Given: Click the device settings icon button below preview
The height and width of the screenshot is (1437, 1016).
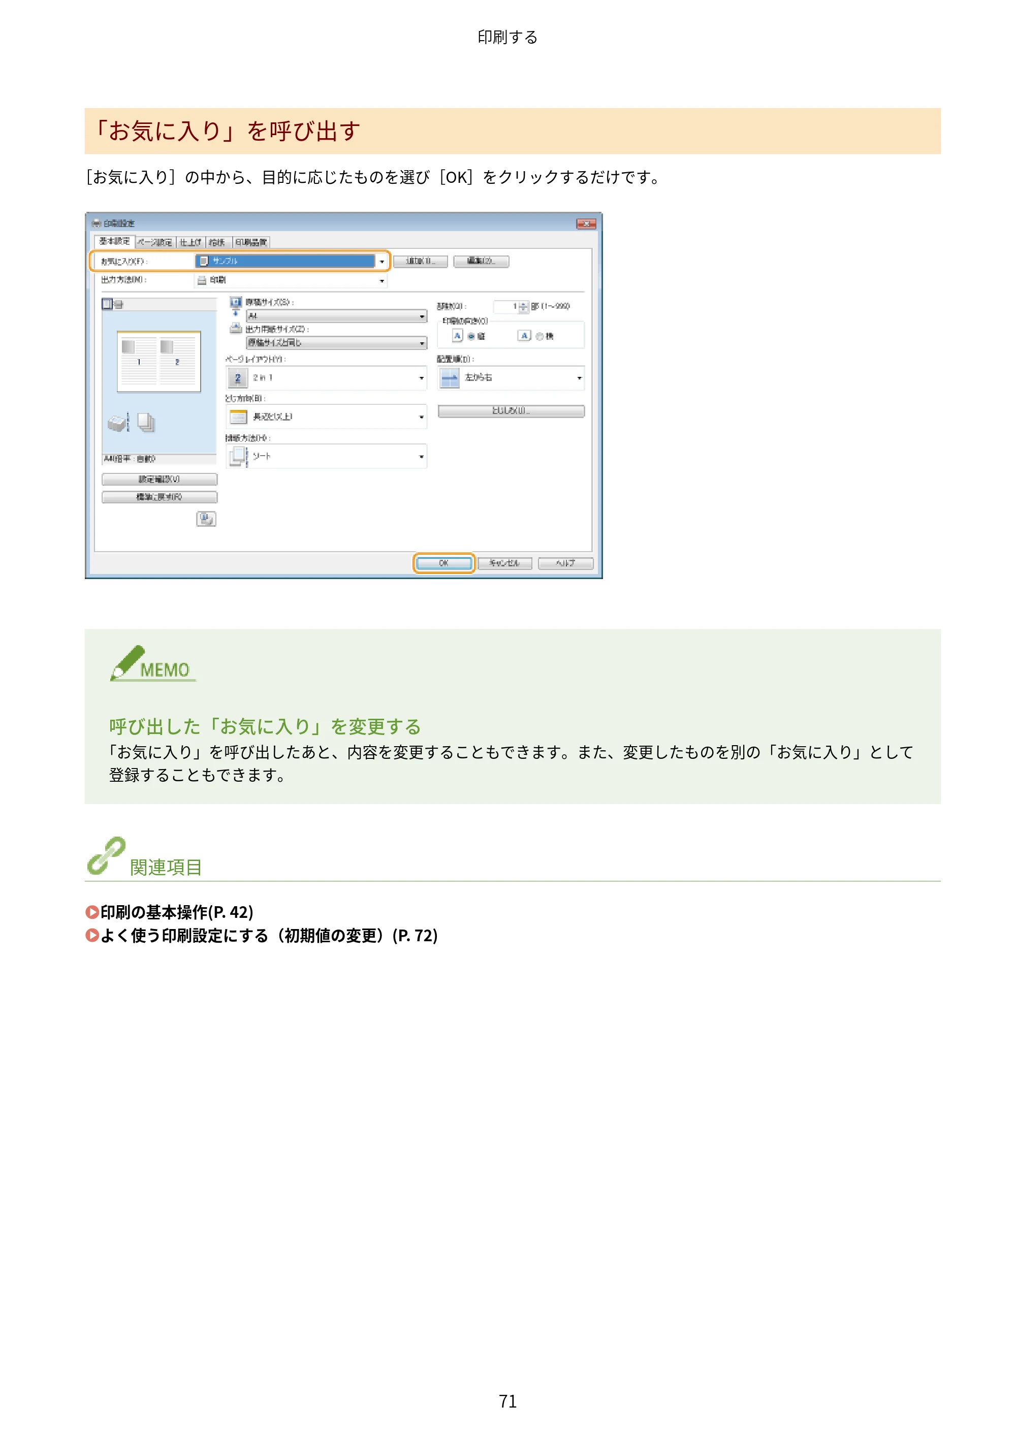Looking at the screenshot, I should coord(206,519).
